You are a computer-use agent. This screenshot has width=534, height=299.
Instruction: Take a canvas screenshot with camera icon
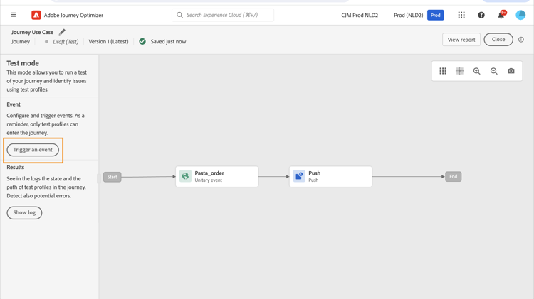(x=511, y=71)
